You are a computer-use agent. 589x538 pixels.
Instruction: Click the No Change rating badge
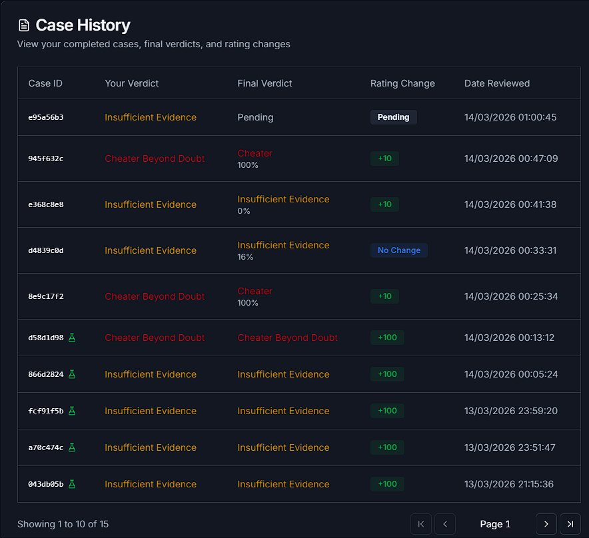click(x=398, y=250)
